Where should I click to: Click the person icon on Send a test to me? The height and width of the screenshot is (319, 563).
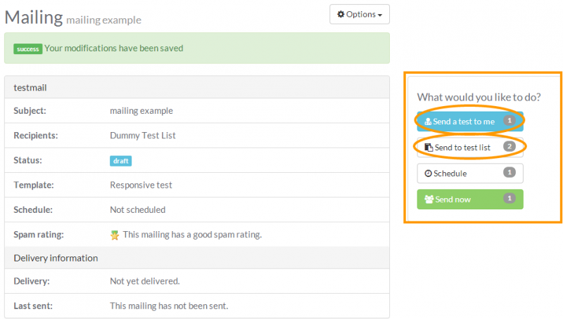pyautogui.click(x=428, y=122)
